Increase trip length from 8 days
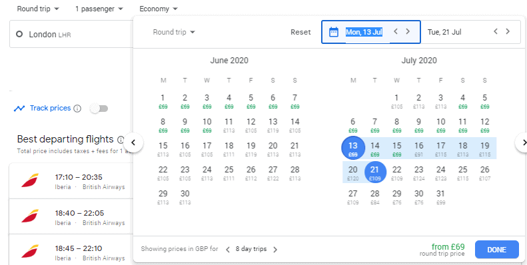 pyautogui.click(x=275, y=250)
